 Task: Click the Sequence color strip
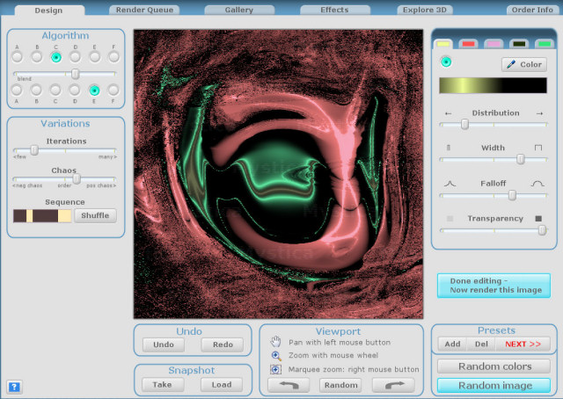pyautogui.click(x=42, y=215)
